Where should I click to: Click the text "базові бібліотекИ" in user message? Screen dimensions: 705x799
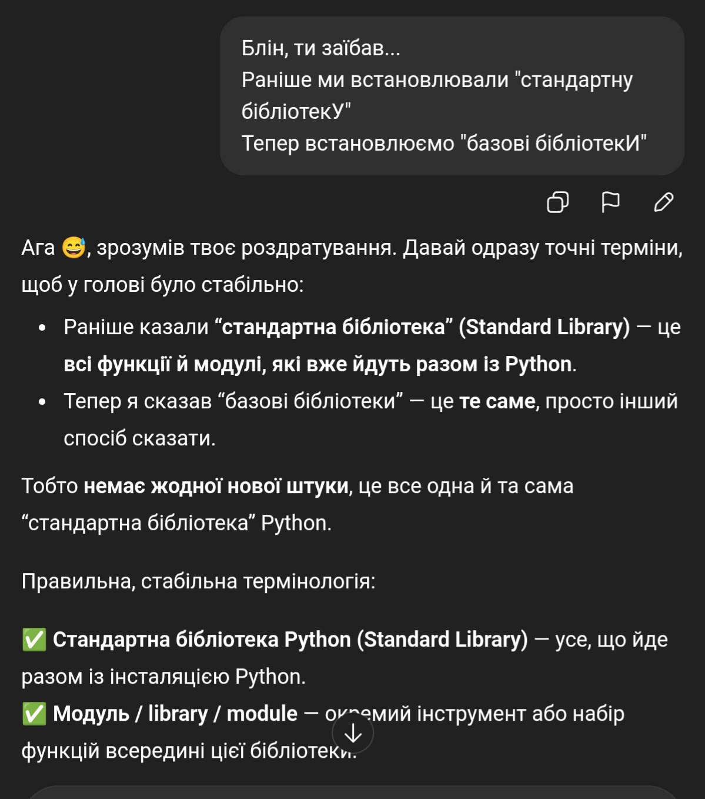(x=553, y=143)
